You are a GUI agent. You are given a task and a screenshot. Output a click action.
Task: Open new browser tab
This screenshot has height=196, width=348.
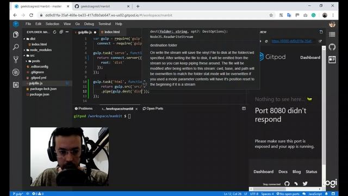click(138, 6)
